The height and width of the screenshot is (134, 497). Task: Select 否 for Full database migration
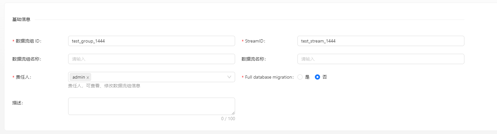[x=317, y=77]
